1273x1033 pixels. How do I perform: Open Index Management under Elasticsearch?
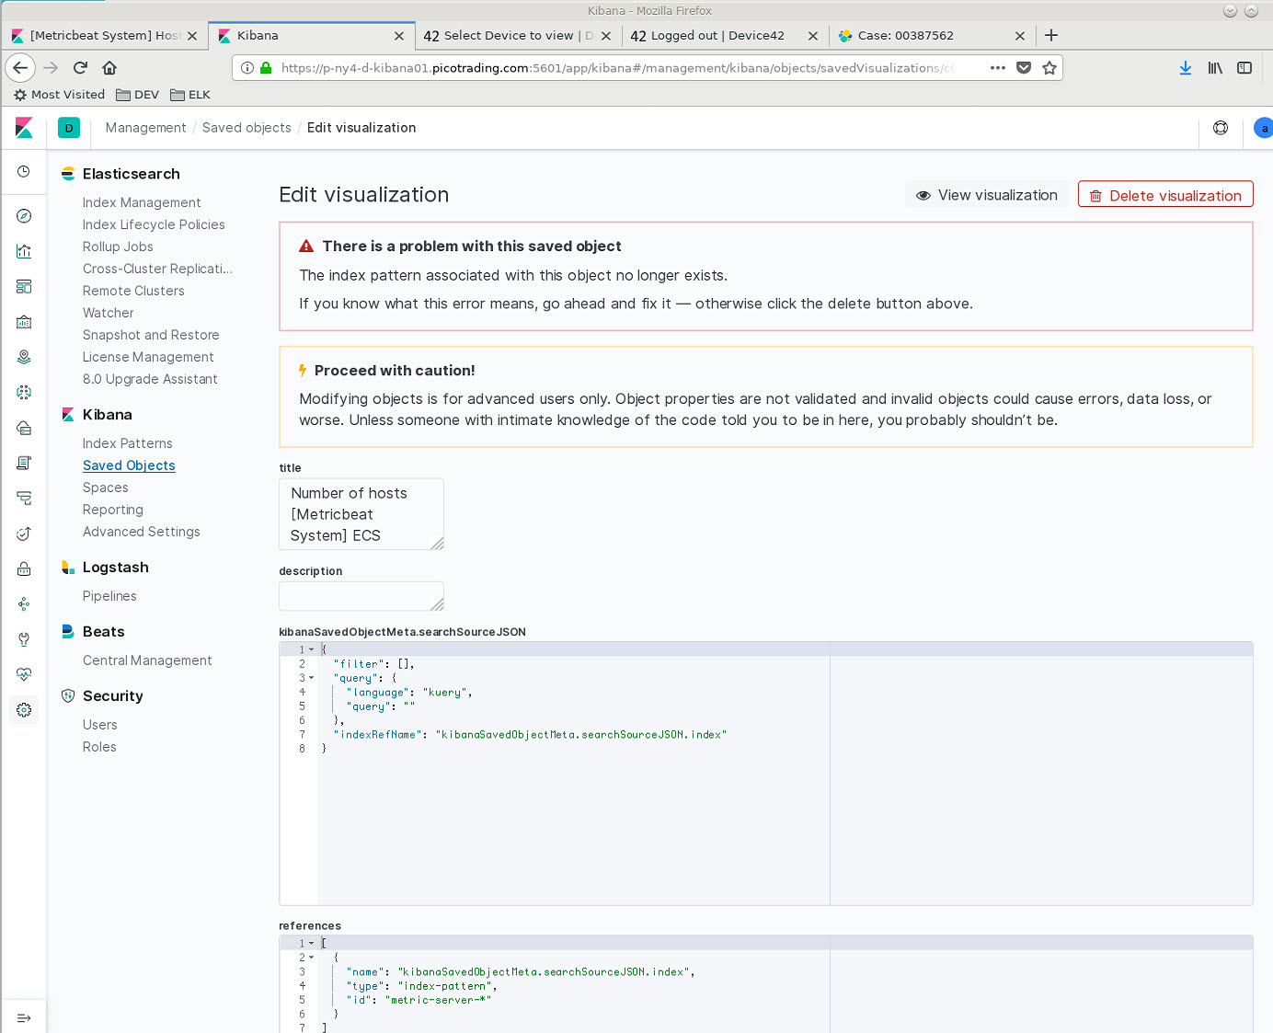point(142,202)
